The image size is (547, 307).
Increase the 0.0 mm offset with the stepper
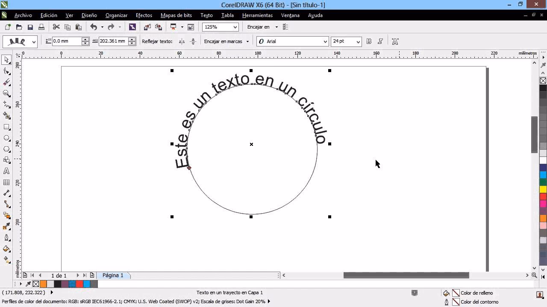pos(85,39)
